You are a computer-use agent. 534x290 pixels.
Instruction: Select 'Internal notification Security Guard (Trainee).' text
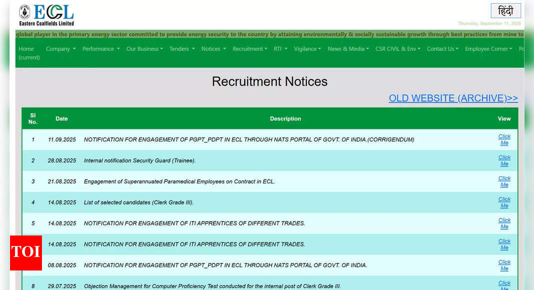click(140, 160)
